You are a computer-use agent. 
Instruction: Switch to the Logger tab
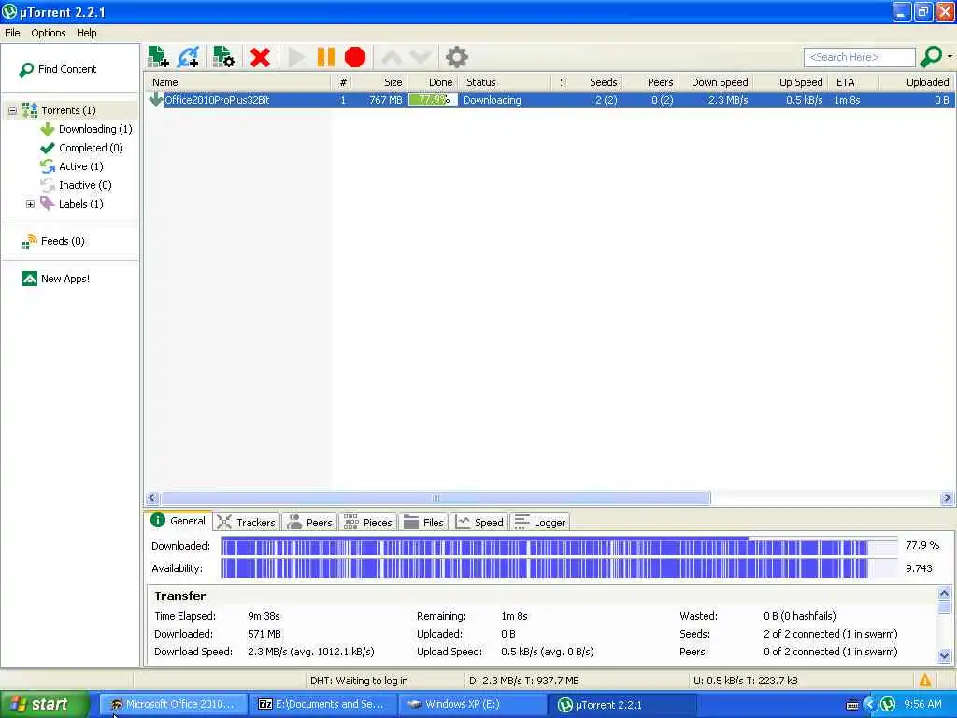[540, 523]
